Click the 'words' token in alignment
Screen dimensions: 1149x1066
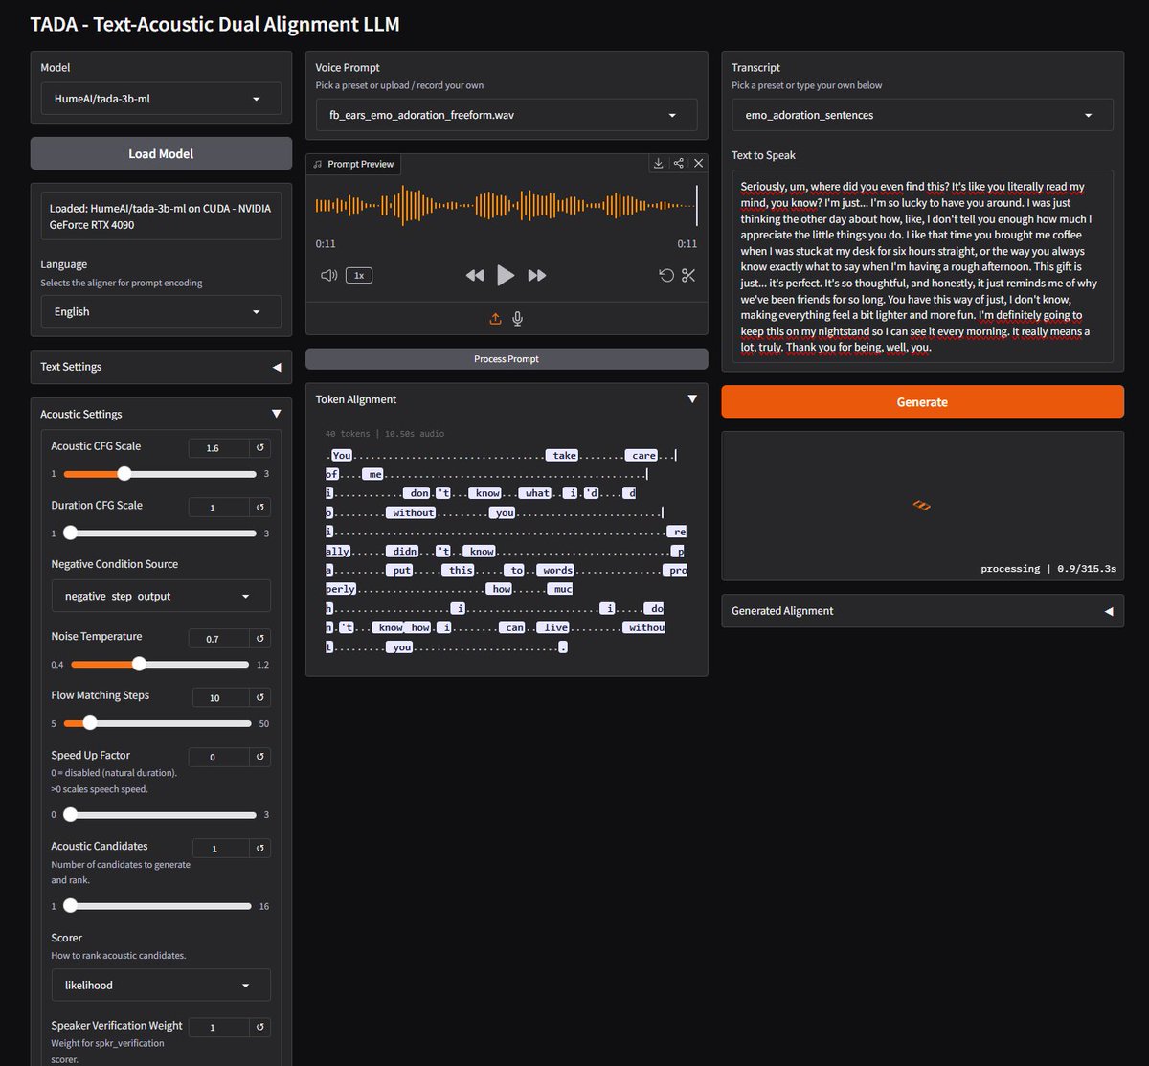tap(556, 571)
